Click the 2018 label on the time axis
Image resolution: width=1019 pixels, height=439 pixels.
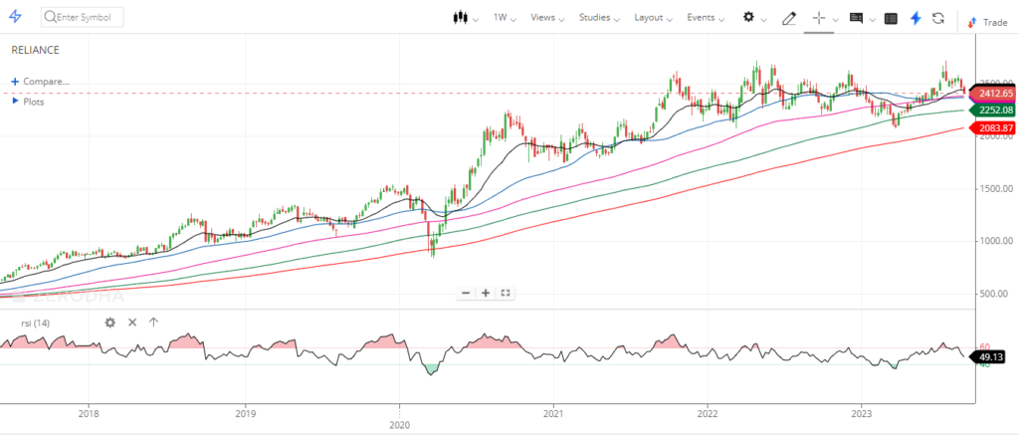[x=89, y=412]
